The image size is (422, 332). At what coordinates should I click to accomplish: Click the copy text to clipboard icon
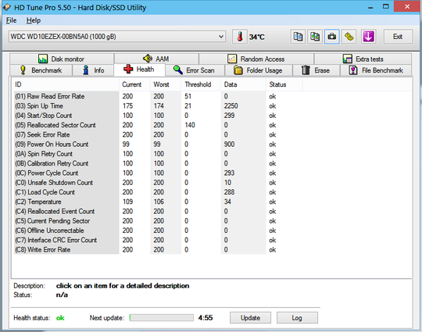[x=298, y=37]
